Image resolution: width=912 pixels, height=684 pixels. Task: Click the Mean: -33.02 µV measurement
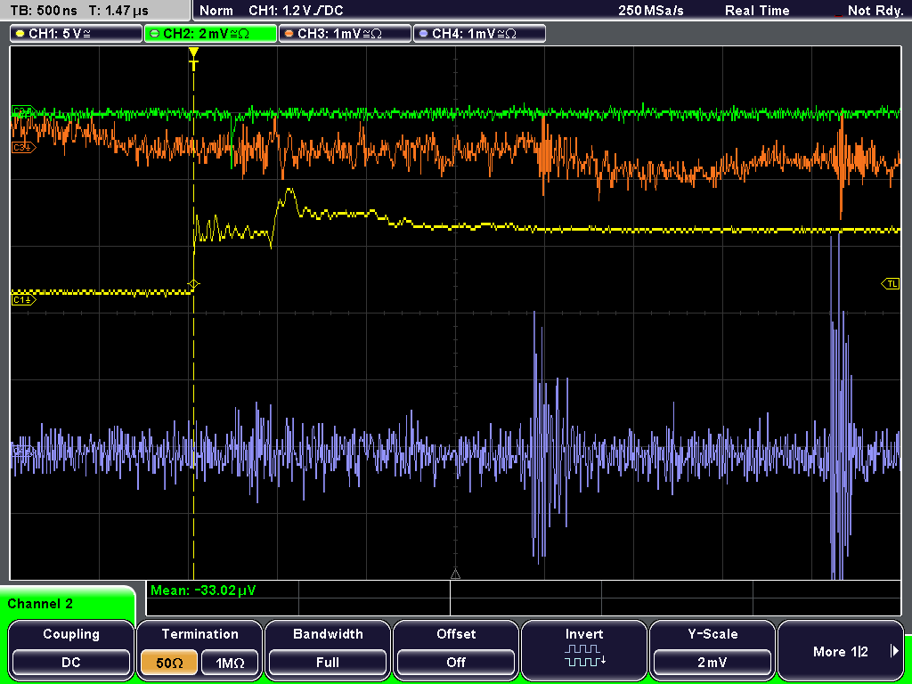click(203, 590)
